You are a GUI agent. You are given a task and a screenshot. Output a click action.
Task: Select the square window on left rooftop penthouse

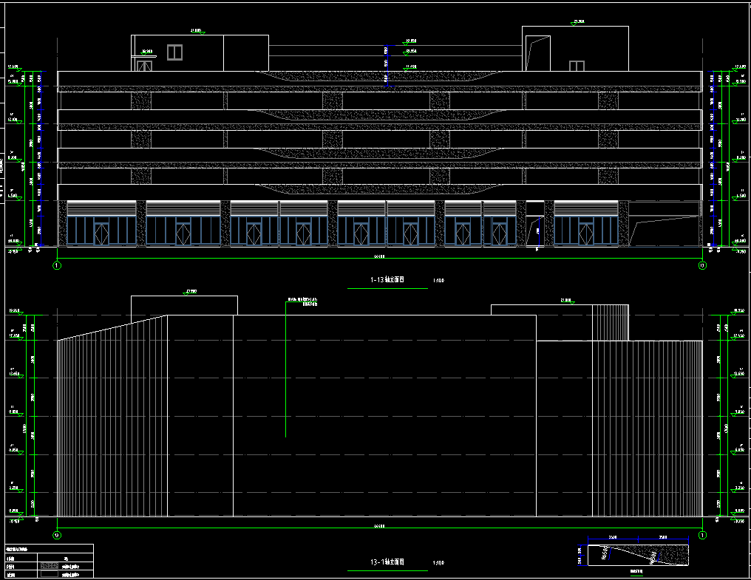pyautogui.click(x=174, y=52)
